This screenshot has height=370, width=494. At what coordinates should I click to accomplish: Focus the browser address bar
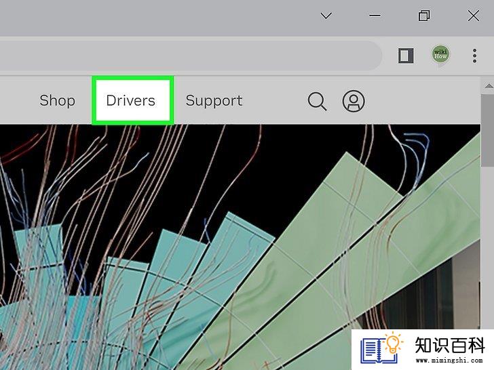189,56
